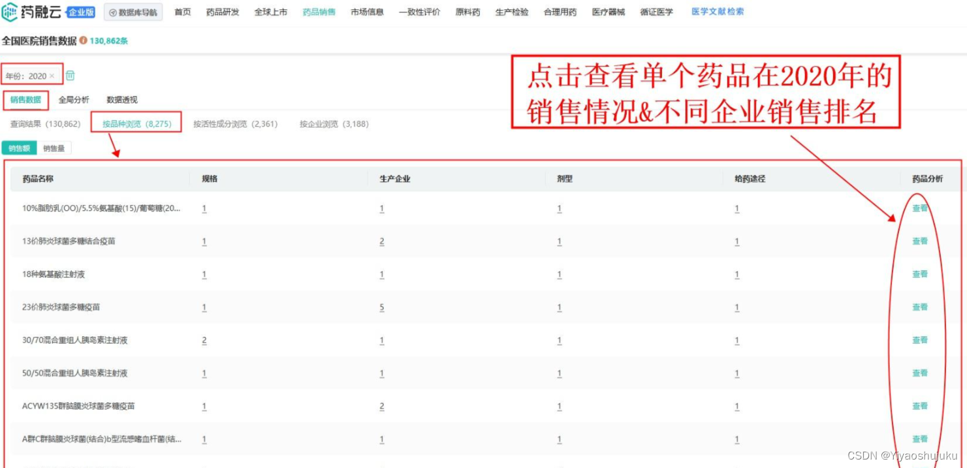Open the 医疗器械 menu item

pyautogui.click(x=609, y=12)
